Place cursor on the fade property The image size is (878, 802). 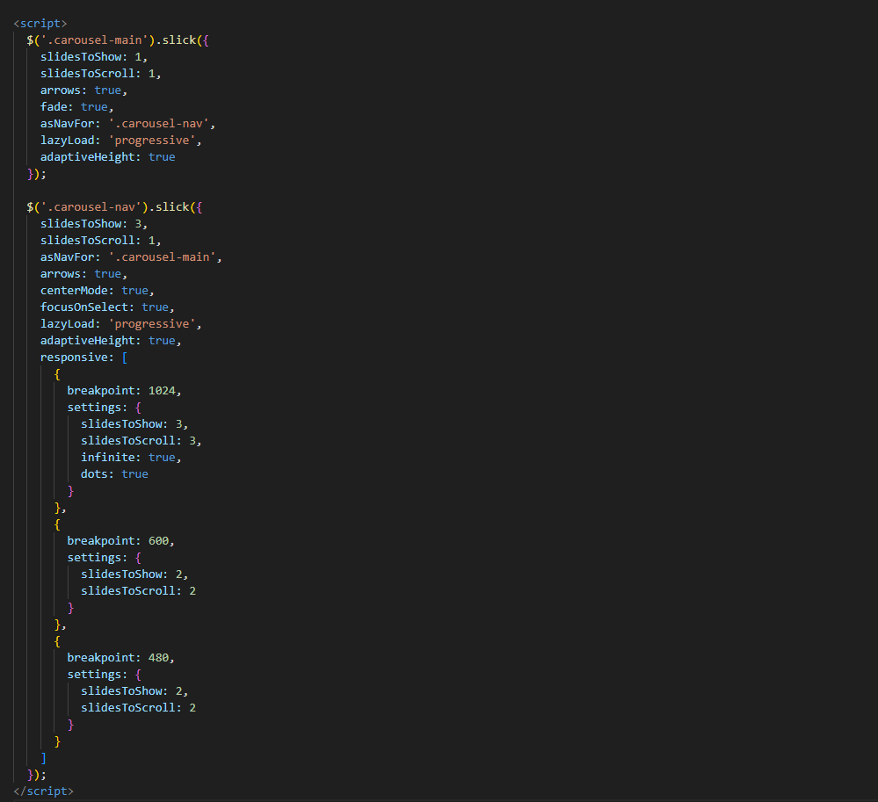tap(56, 107)
